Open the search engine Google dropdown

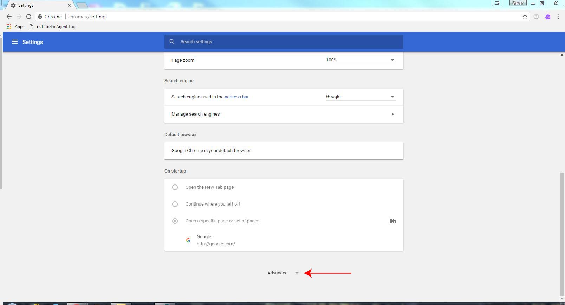(361, 97)
